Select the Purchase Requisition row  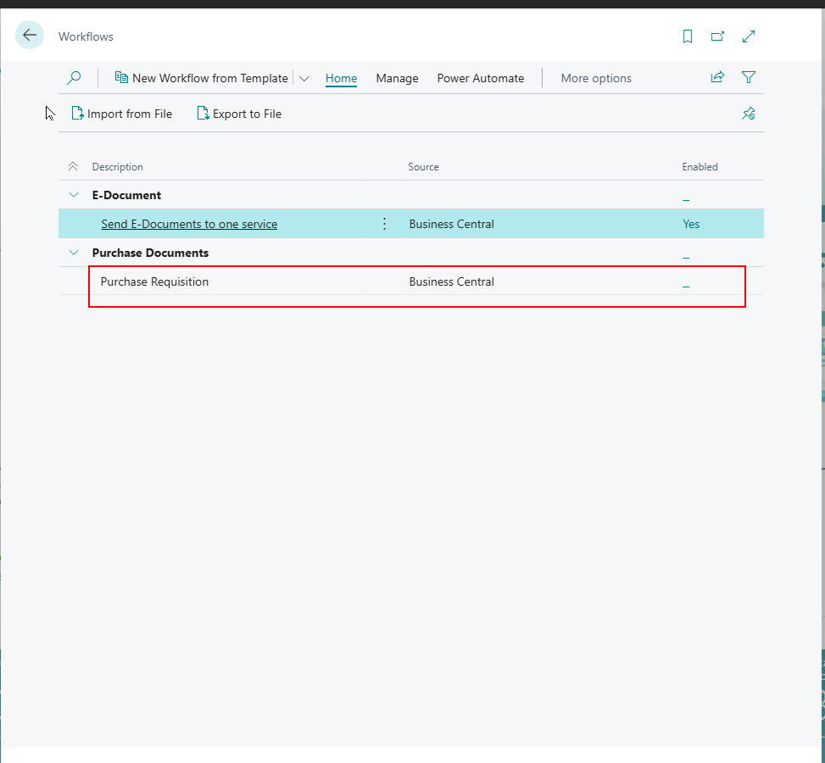(x=154, y=281)
